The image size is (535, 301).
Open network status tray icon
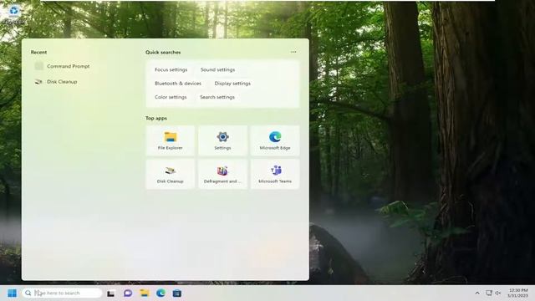489,293
